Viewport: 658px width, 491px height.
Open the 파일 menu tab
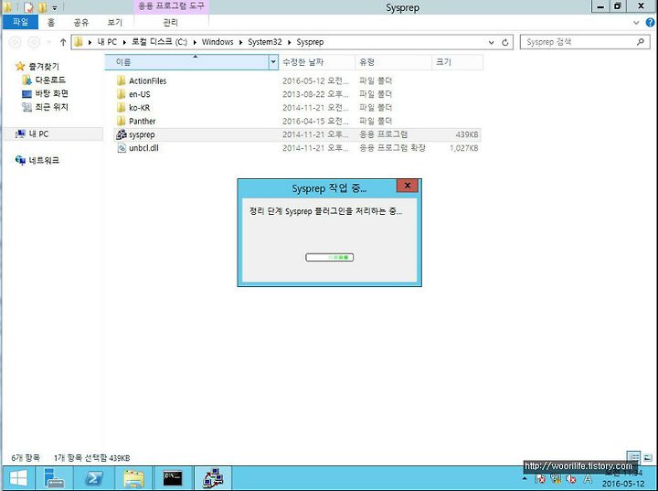click(x=20, y=22)
